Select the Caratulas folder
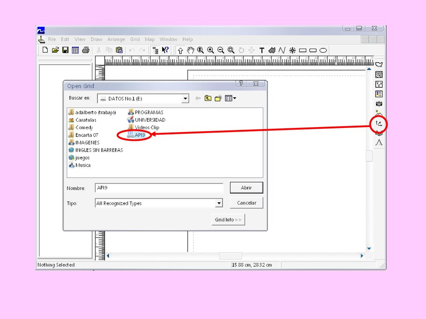Image resolution: width=426 pixels, height=319 pixels. 83,120
